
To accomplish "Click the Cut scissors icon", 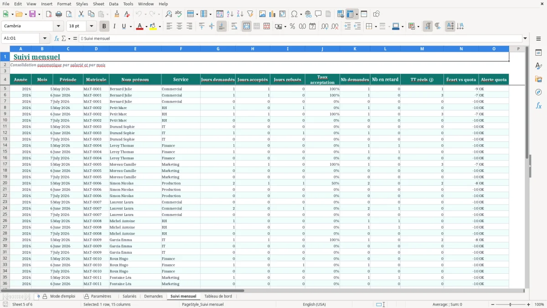I will coord(81,14).
